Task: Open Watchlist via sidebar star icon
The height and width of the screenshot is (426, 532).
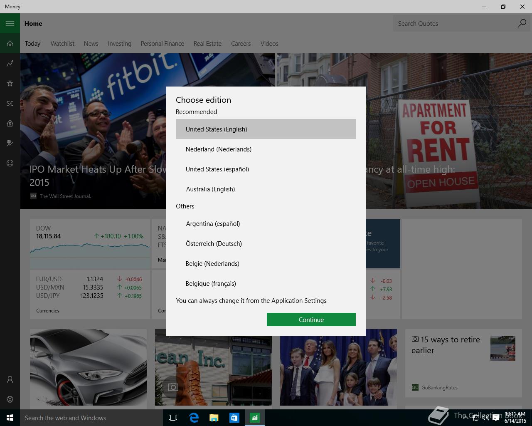Action: coord(10,83)
